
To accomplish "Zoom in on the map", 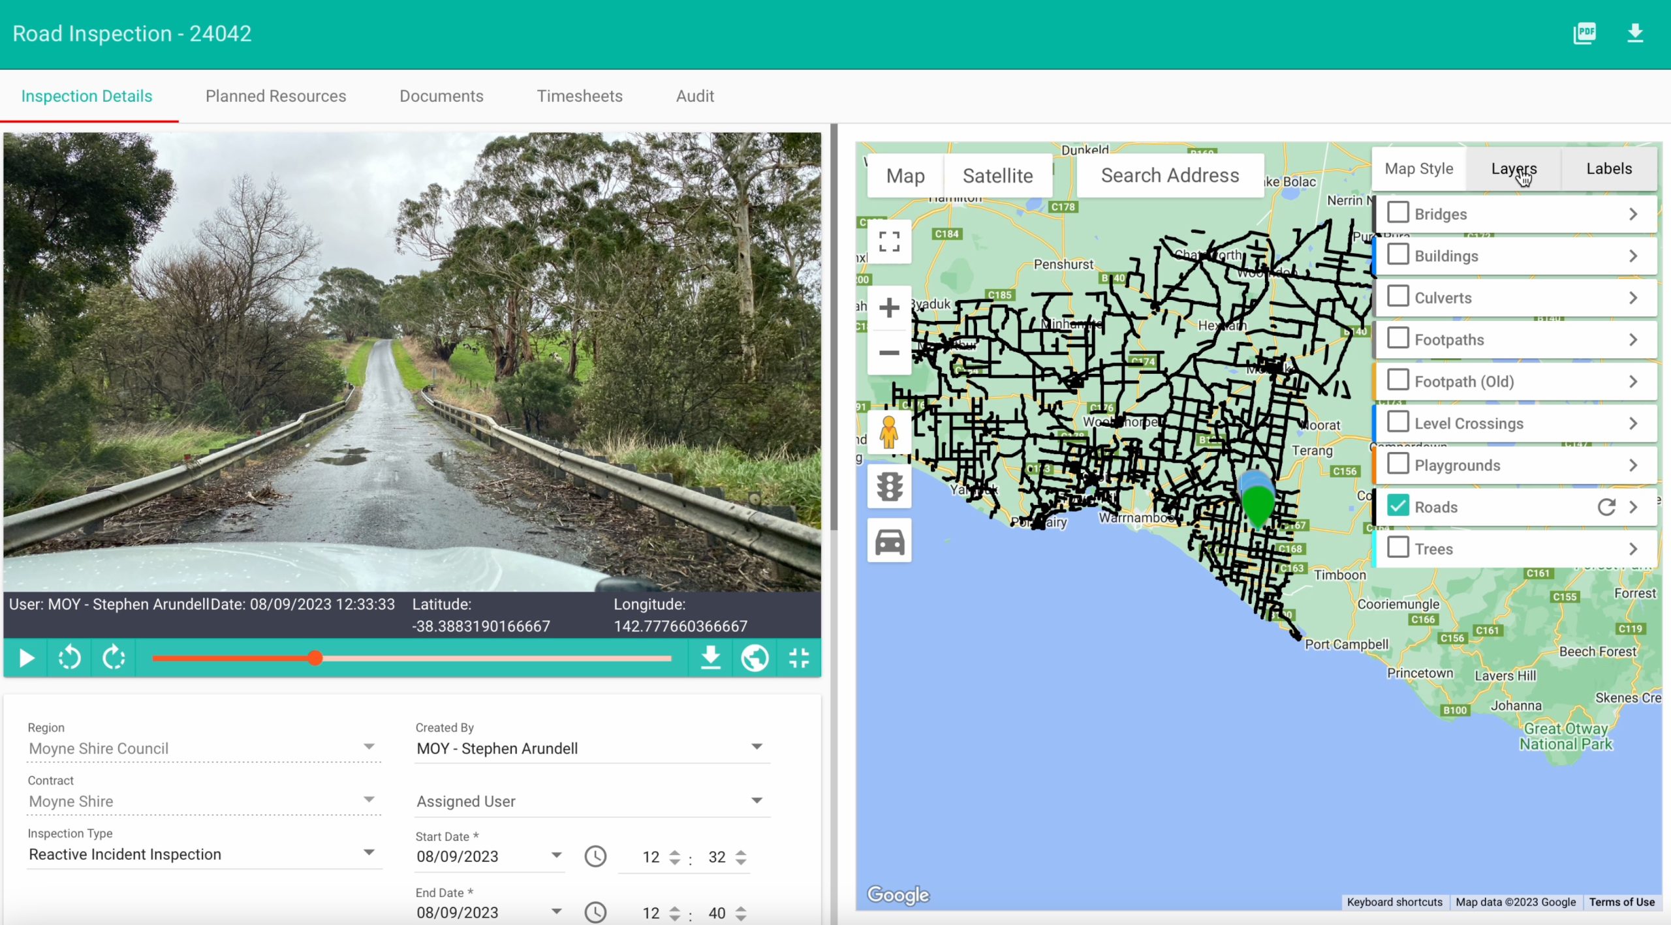I will coord(889,307).
